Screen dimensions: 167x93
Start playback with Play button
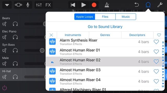[83, 5]
